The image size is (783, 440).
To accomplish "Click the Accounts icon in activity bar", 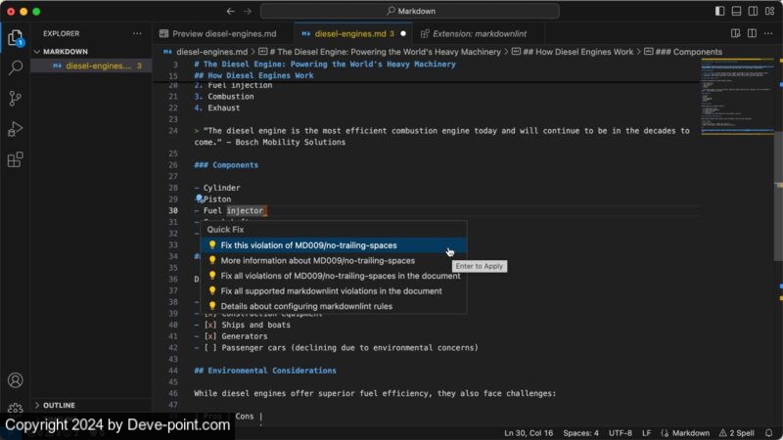I will [15, 380].
